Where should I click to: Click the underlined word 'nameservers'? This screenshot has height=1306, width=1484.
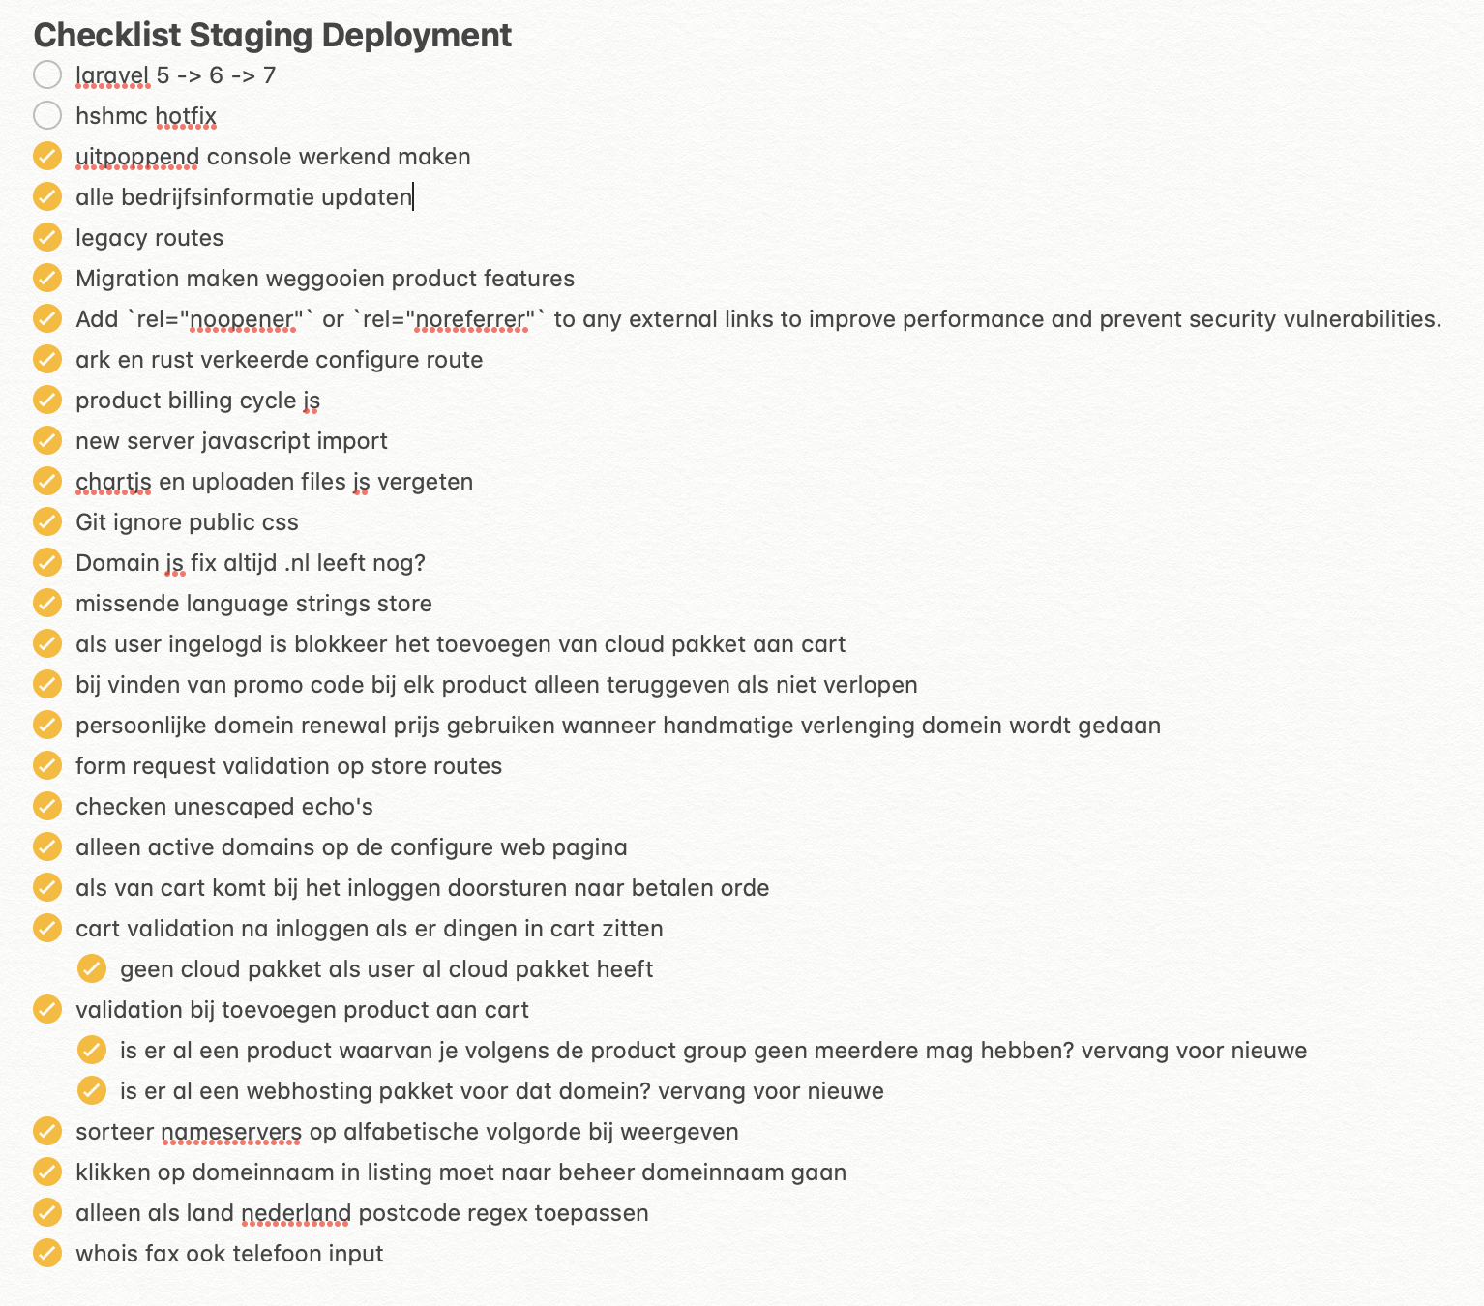[x=231, y=1132]
